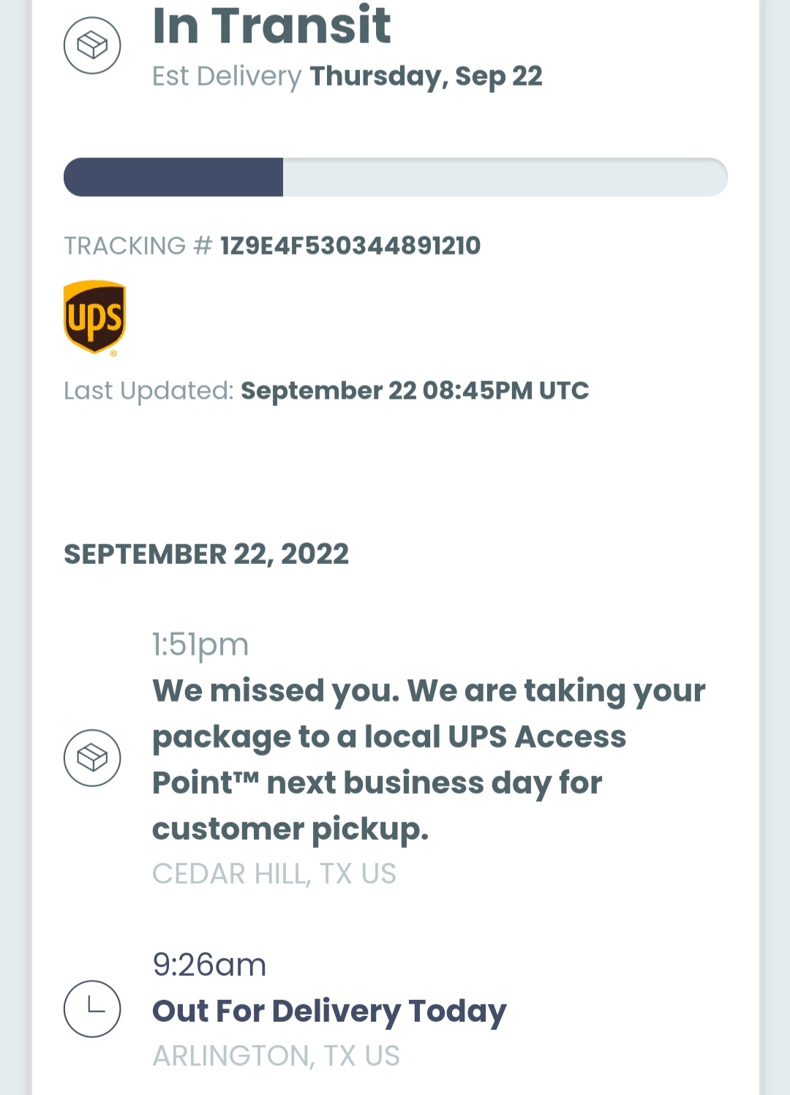Click the September 22 08:45PM UTC timestamp

(415, 391)
